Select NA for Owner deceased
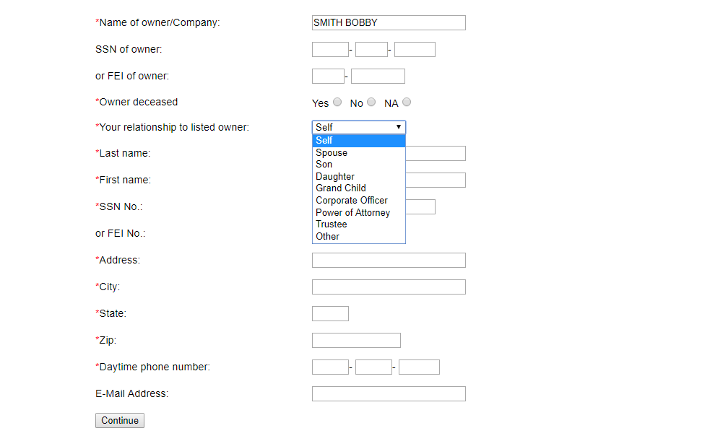The image size is (710, 436). pos(407,103)
